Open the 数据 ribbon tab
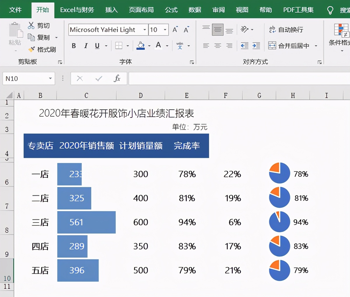The width and height of the screenshot is (350, 297). tap(195, 10)
